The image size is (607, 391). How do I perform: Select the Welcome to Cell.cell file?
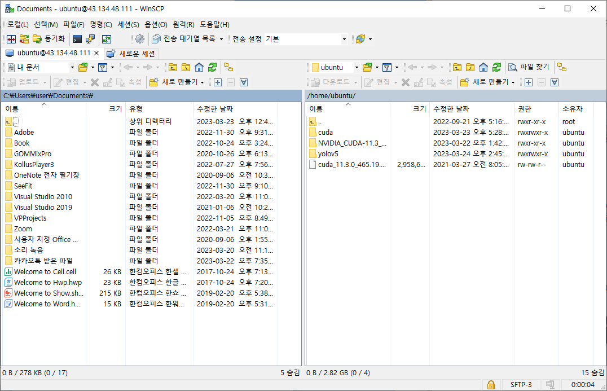(x=45, y=272)
